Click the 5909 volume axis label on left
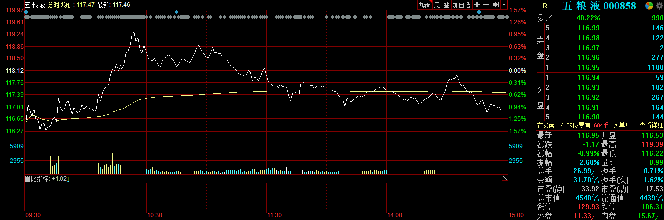Screen dimensions: 664x220 point(17,146)
